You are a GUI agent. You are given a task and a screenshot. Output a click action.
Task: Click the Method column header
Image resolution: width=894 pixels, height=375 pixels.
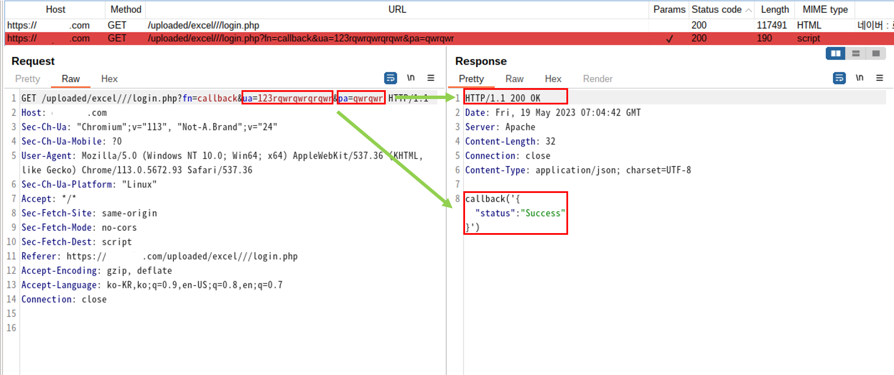(x=126, y=10)
